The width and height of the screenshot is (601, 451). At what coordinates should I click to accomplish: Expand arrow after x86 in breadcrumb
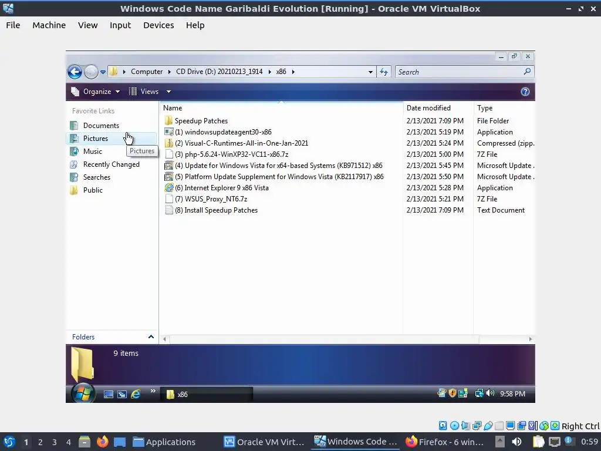click(293, 72)
